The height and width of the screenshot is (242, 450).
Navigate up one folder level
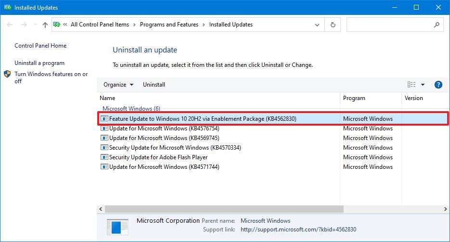[45, 25]
